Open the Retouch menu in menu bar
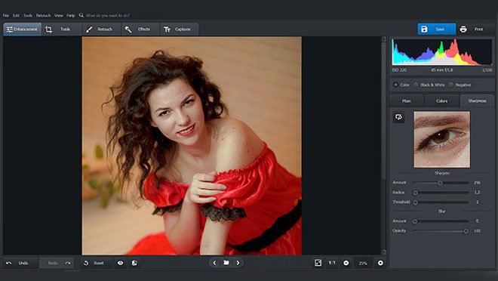This screenshot has width=498, height=281. [x=43, y=15]
